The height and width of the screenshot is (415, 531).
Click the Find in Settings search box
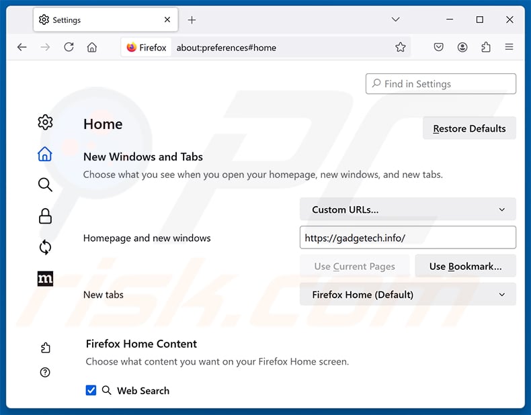coord(440,83)
